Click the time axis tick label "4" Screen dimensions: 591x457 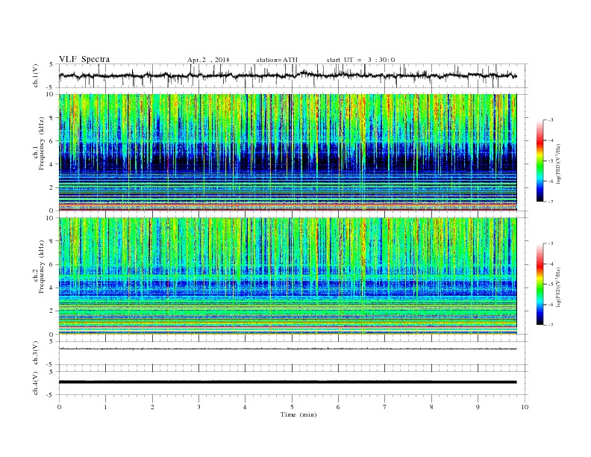[245, 407]
